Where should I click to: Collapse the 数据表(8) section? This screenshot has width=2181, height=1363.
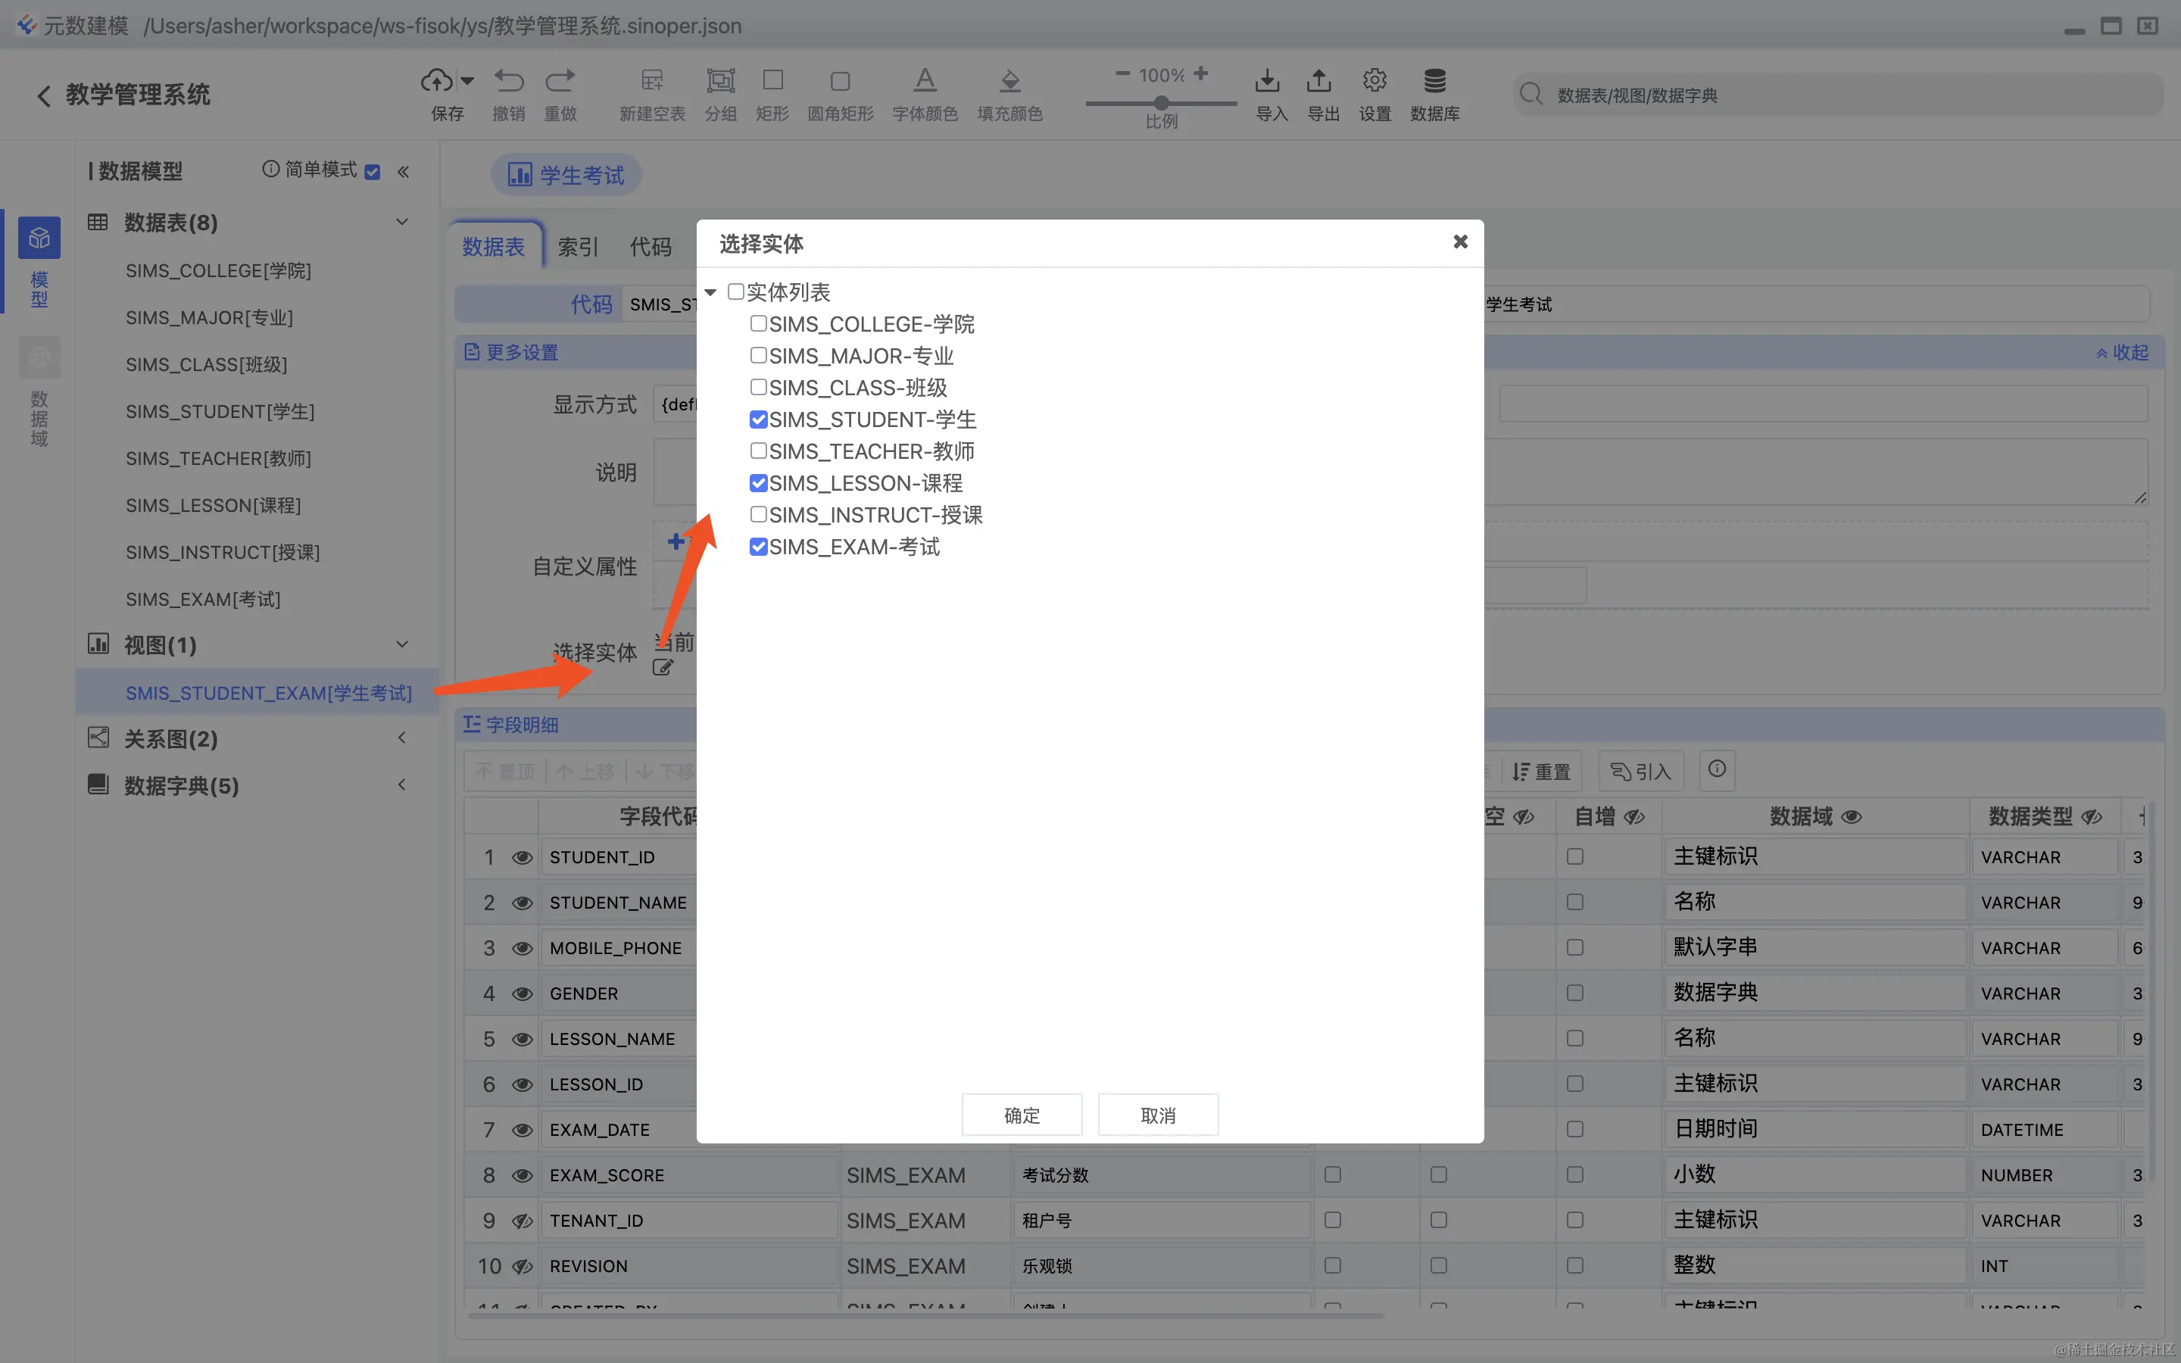pos(402,222)
